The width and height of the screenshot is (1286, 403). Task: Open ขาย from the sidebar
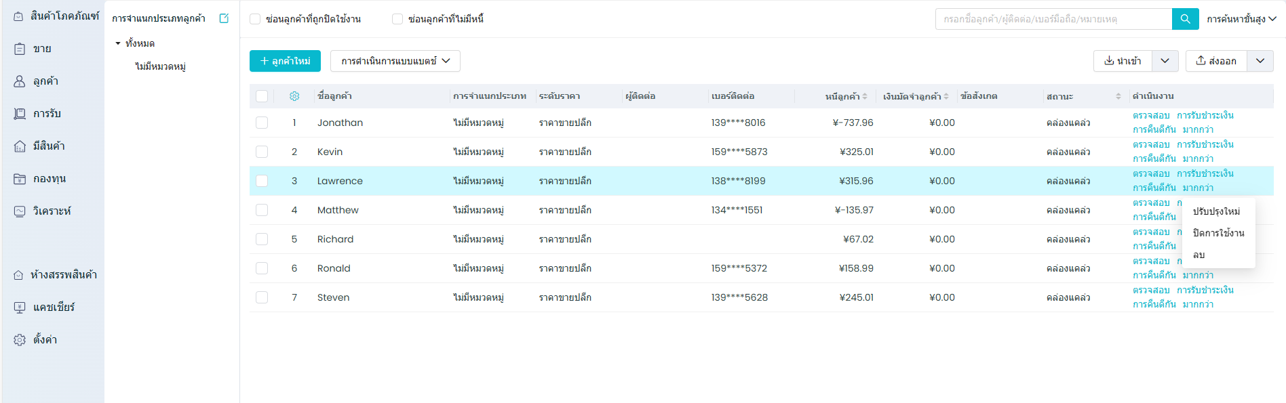coord(42,49)
